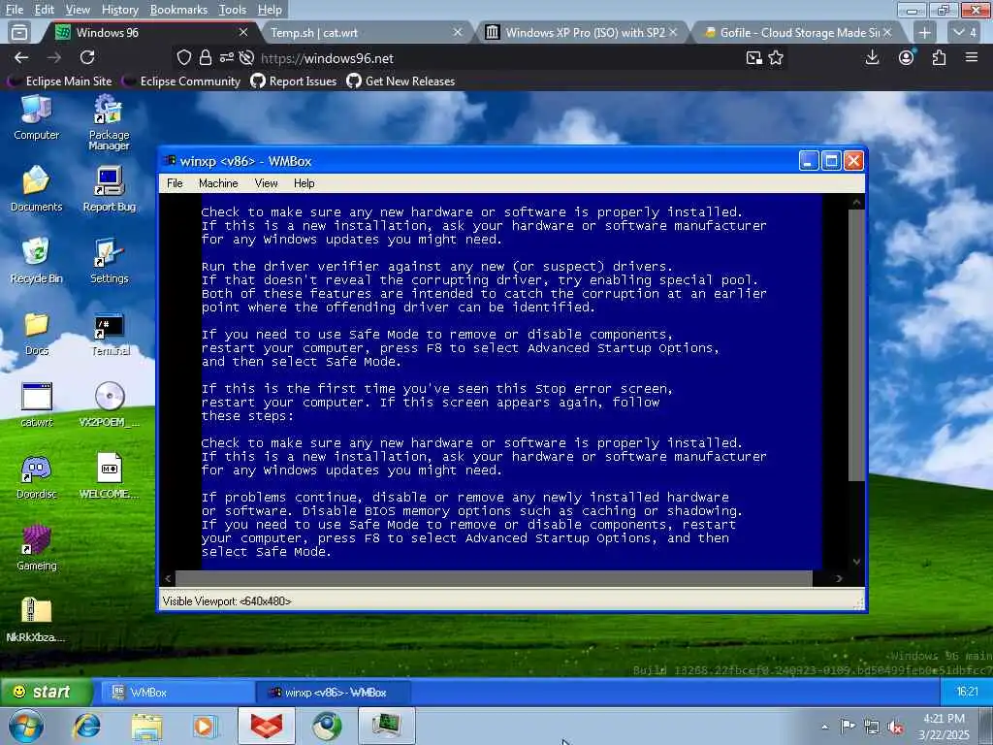Open the Eclipse Main Site bookmark

coord(61,81)
